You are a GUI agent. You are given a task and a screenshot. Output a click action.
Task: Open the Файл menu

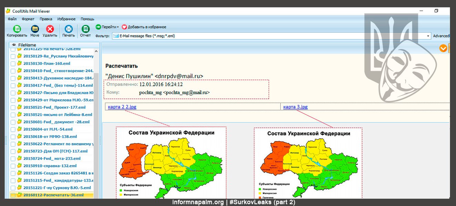[12, 19]
